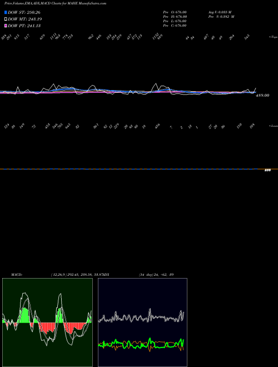
Task: Click the '456' lower-row data label
Action: pyautogui.click(x=157, y=126)
